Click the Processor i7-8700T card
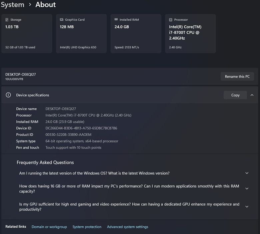The image size is (260, 234). pos(190,33)
